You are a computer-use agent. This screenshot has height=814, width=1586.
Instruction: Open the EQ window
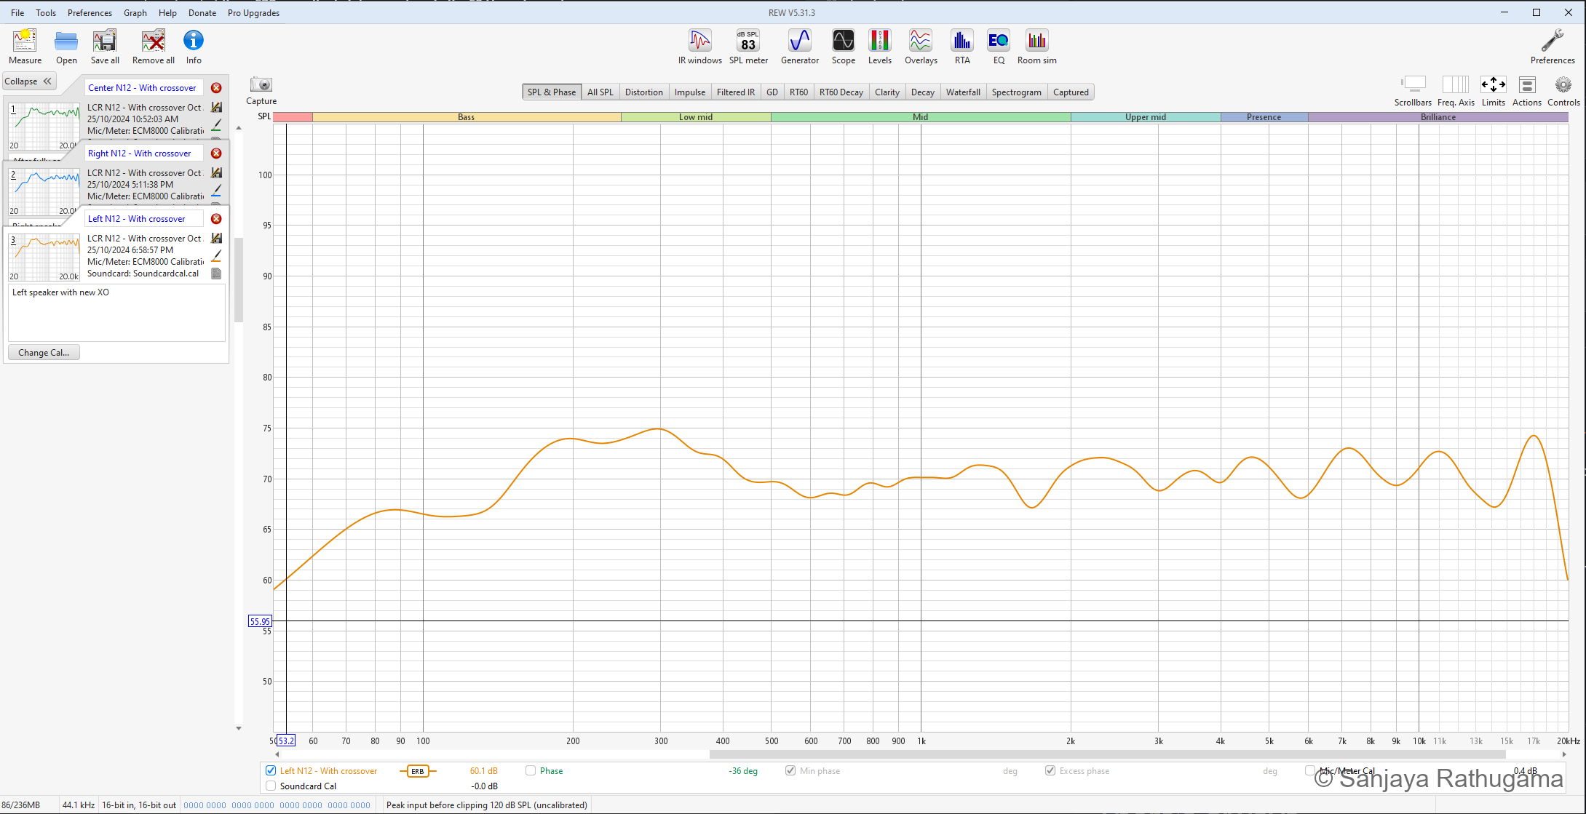[x=998, y=41]
